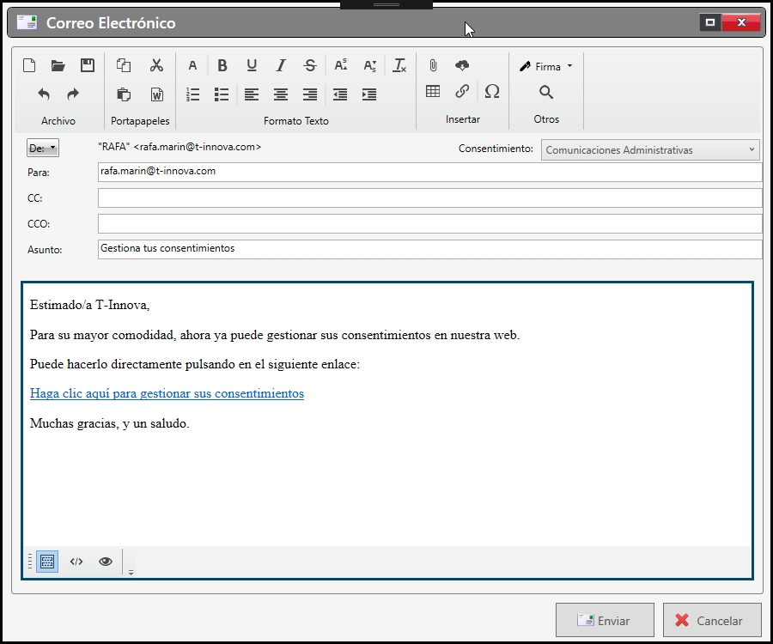Save with the floppy disk icon
The image size is (773, 644).
tap(88, 65)
